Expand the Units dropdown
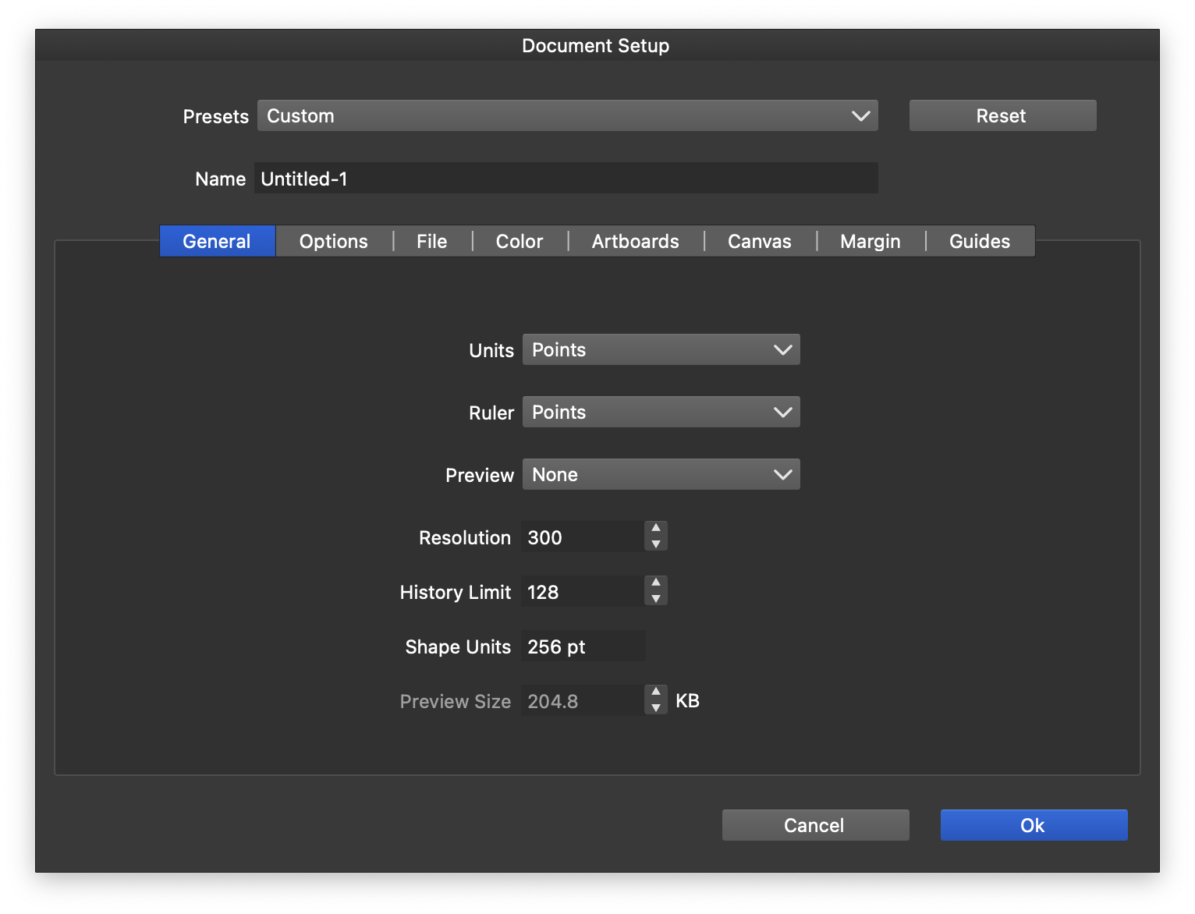 click(x=661, y=350)
